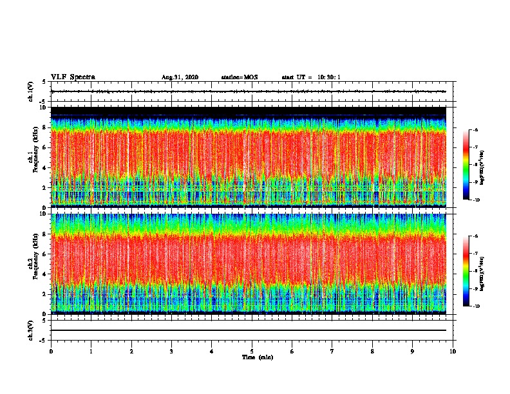Click the "-7" label on ch.2 color bar

(x=476, y=254)
